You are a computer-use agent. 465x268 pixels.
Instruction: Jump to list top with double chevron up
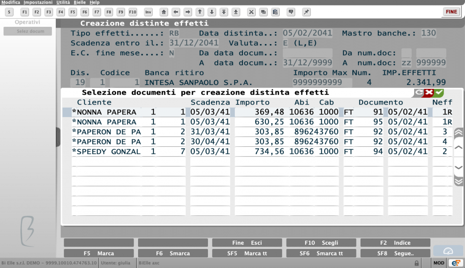(x=459, y=132)
